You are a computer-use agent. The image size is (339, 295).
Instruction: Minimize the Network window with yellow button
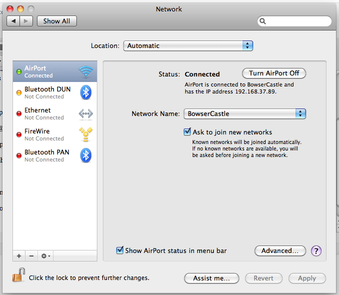coord(20,9)
